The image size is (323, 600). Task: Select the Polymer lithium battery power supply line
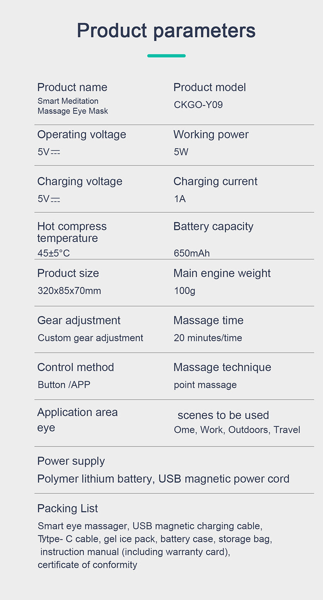click(163, 479)
